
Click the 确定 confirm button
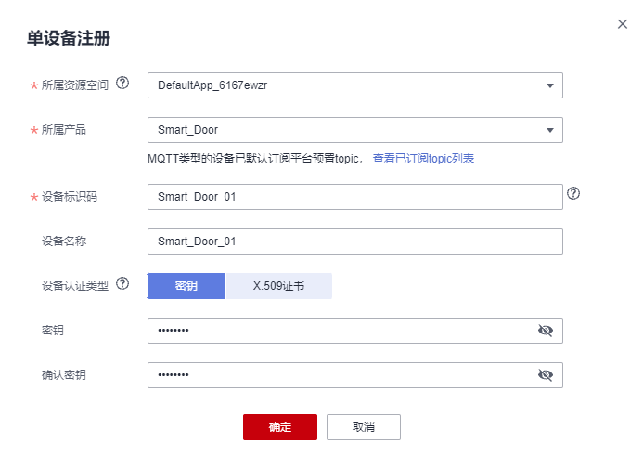[x=280, y=427]
